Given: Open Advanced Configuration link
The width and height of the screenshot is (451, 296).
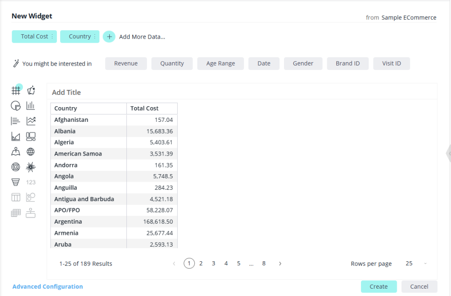Looking at the screenshot, I should 47,287.
